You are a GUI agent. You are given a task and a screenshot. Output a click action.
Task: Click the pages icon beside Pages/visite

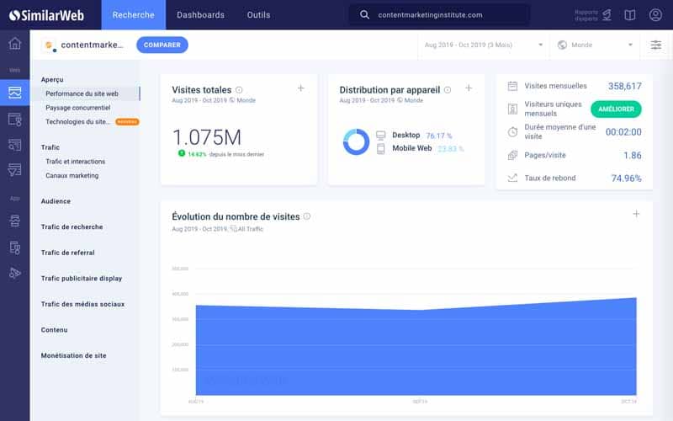pyautogui.click(x=512, y=155)
